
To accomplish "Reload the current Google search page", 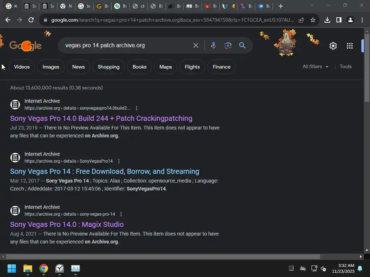I will pos(31,20).
